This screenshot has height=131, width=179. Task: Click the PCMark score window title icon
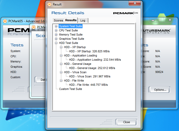pyautogui.click(x=34, y=27)
